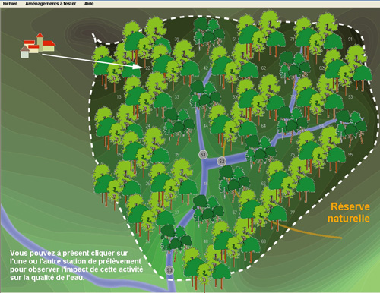
Task: Select forest plot number 33
Action: click(x=177, y=96)
